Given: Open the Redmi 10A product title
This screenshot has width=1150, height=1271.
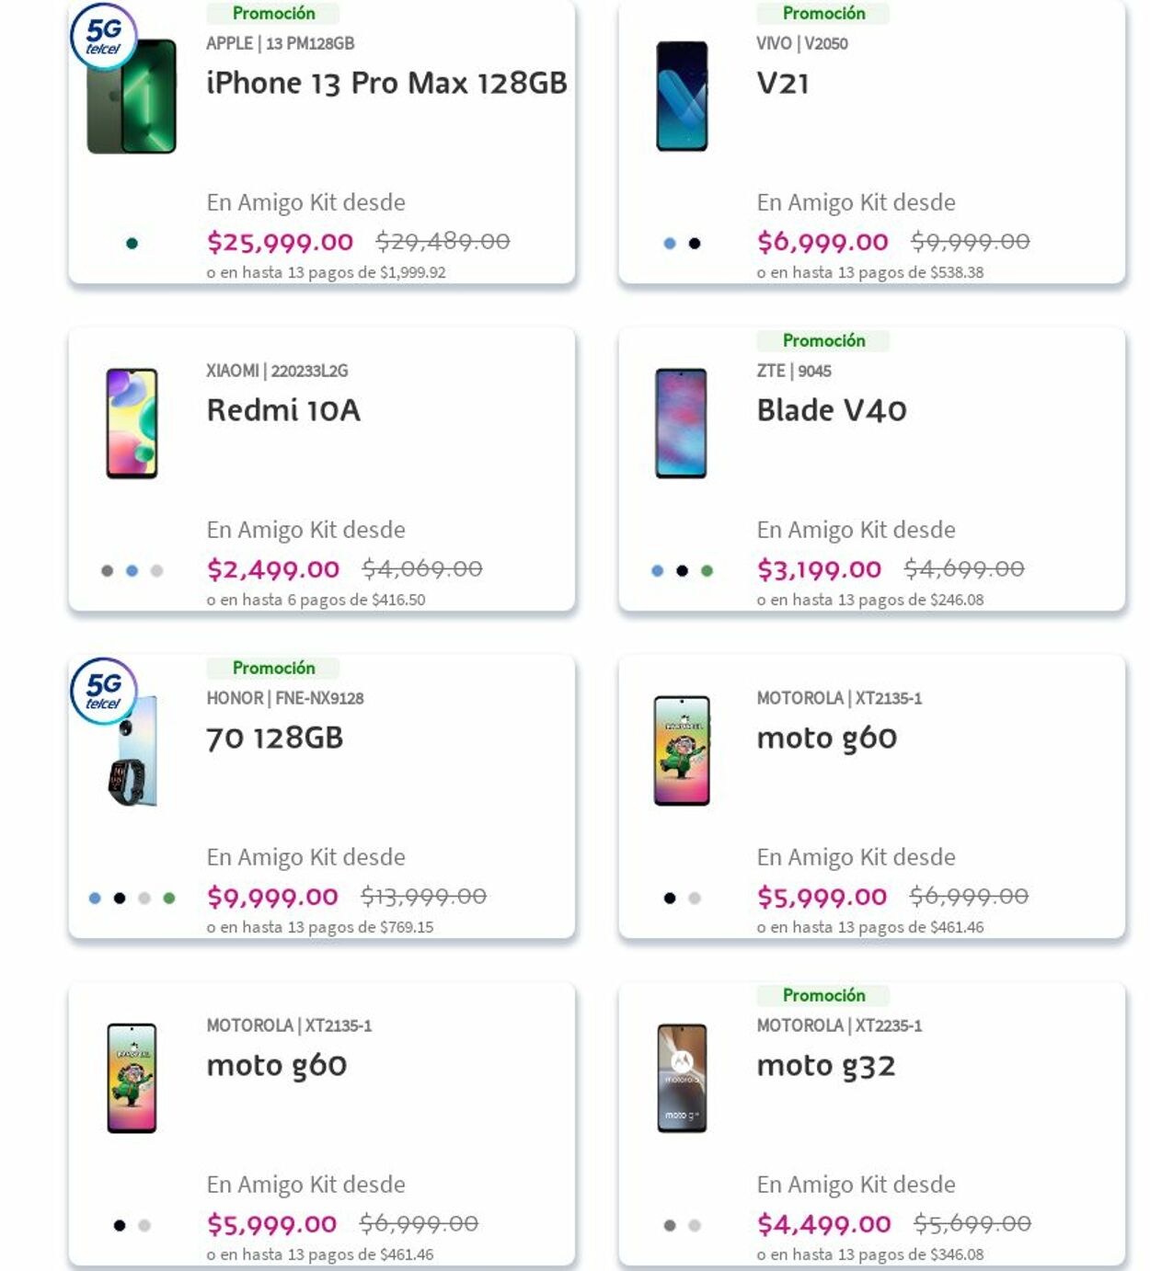Looking at the screenshot, I should pyautogui.click(x=283, y=410).
